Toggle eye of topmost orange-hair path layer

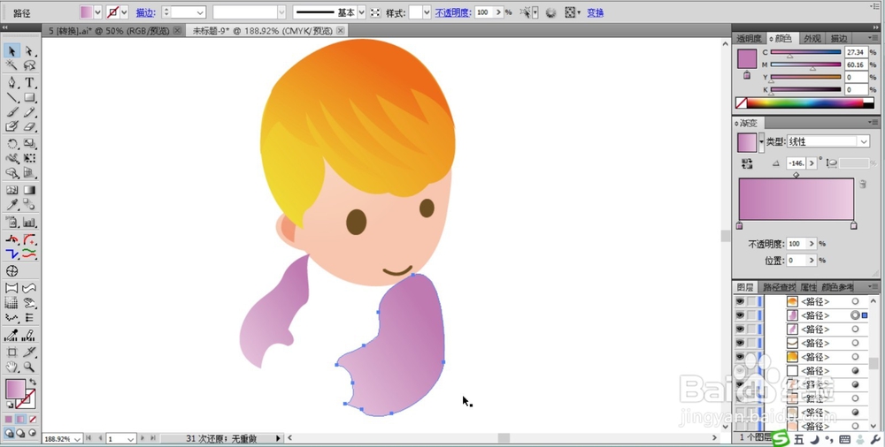pos(739,301)
